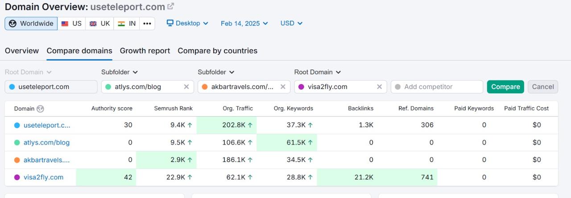Choose the IN India flag region
The height and width of the screenshot is (198, 571).
(127, 24)
